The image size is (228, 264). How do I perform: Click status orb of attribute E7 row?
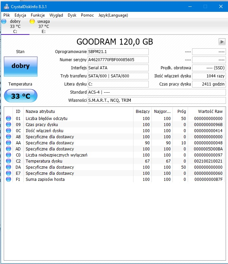8,173
